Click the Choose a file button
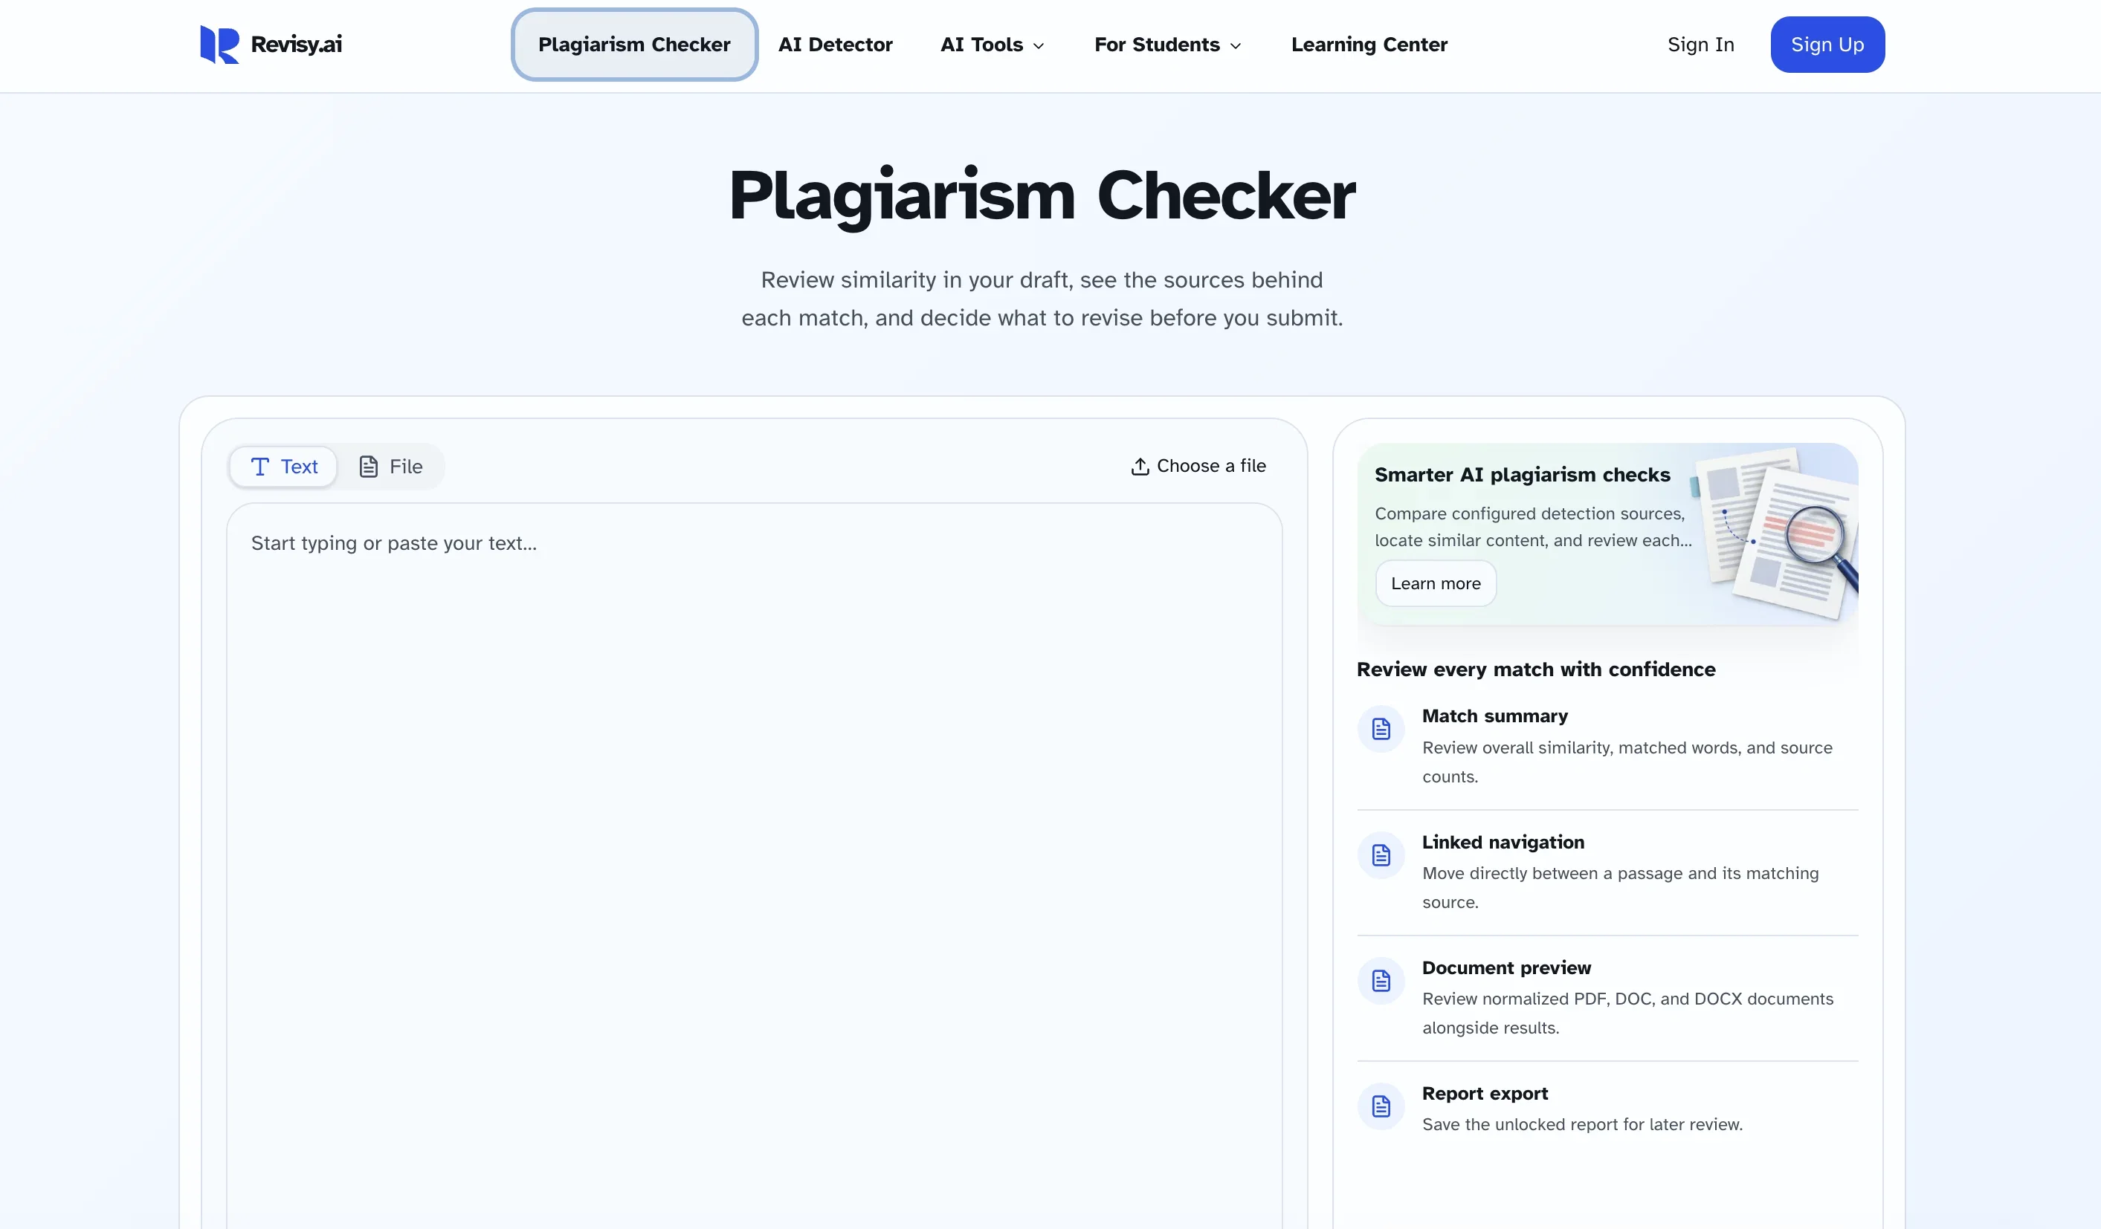Screen dimensions: 2101x1229 [x=1198, y=467]
